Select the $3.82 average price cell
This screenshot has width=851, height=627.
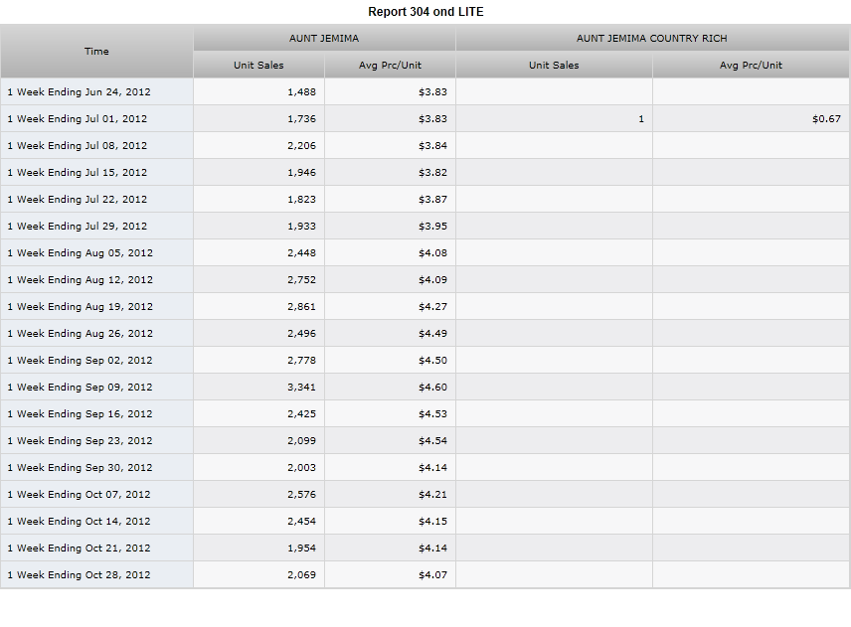[x=391, y=173]
